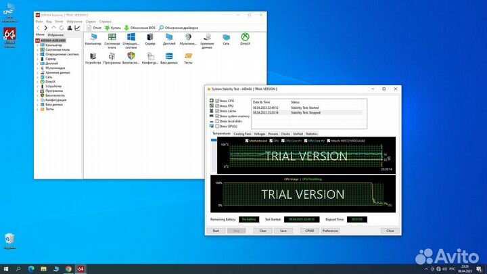Expand Хранение данных node in tree
Viewport: 487px width, 274px height.
tap(38, 72)
